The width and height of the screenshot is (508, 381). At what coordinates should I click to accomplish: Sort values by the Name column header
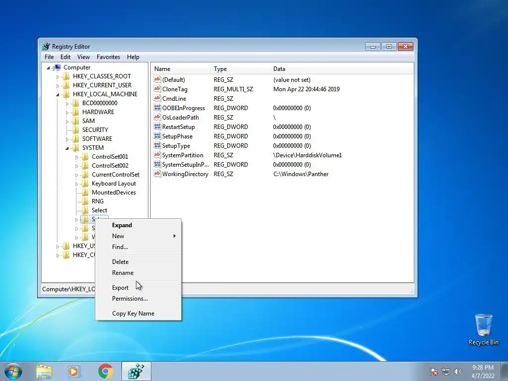click(181, 68)
